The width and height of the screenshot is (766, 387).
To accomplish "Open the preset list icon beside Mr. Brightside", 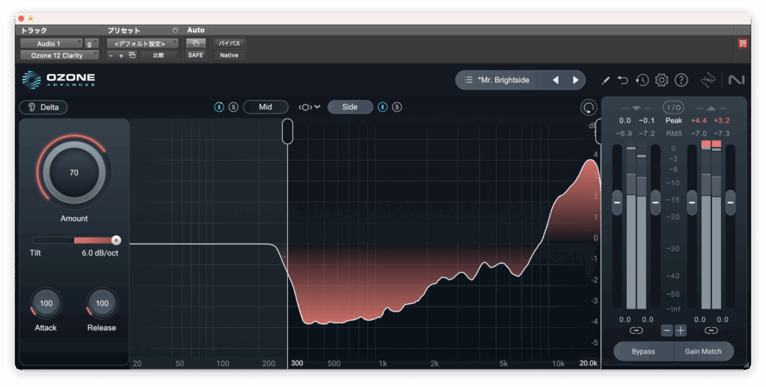I will 468,80.
